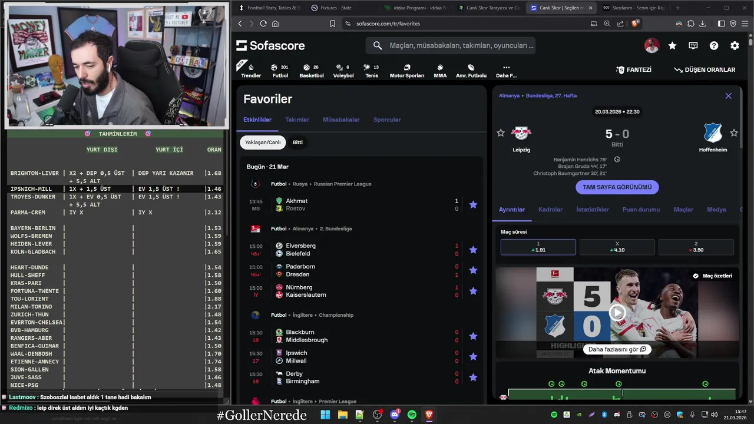Open the DÜŞEN ORANLAR link
754x424 pixels.
point(705,69)
